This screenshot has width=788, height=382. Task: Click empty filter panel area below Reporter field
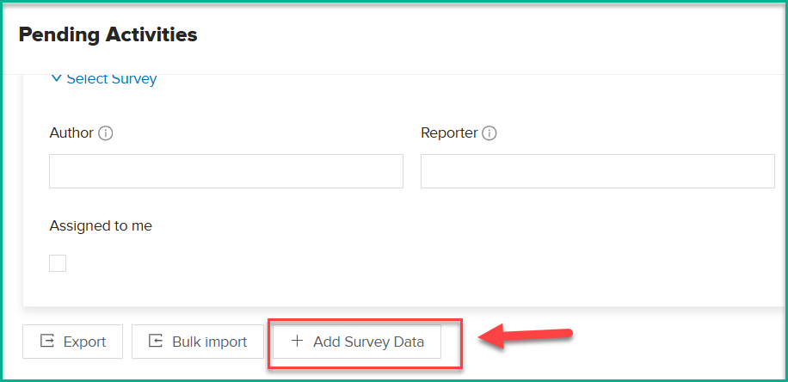click(x=598, y=246)
